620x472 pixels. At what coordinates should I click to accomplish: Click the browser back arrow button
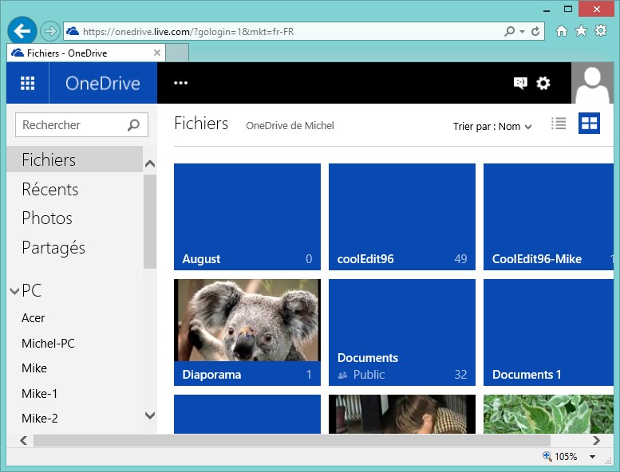coord(22,31)
